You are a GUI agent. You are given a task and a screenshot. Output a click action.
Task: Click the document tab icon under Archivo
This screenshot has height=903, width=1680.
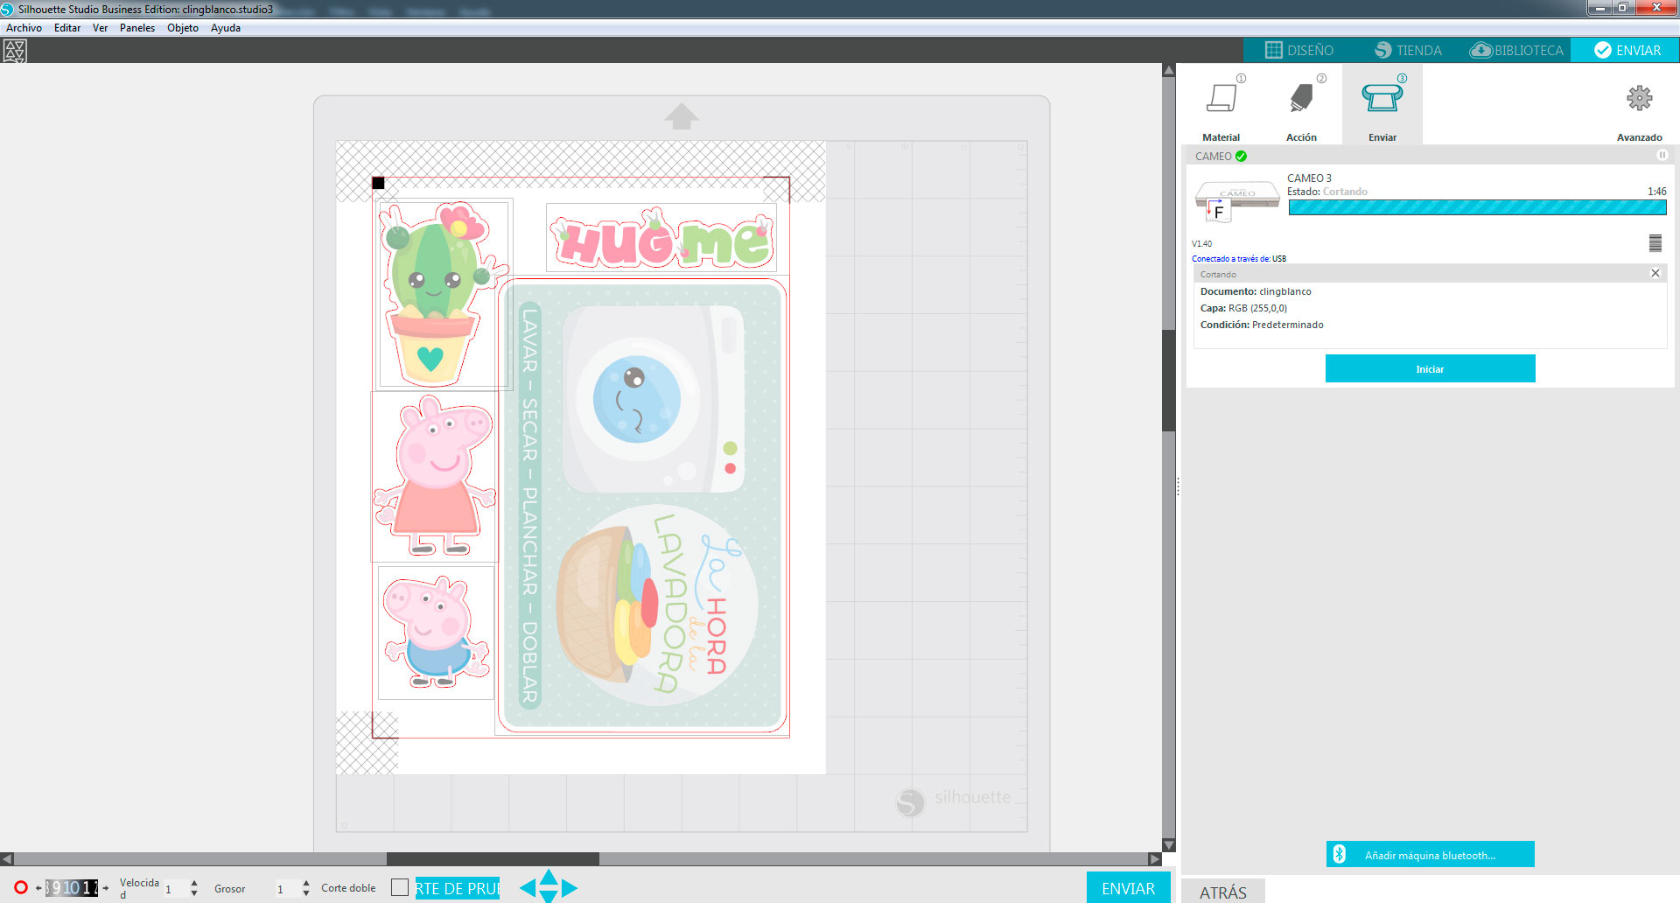pyautogui.click(x=15, y=51)
